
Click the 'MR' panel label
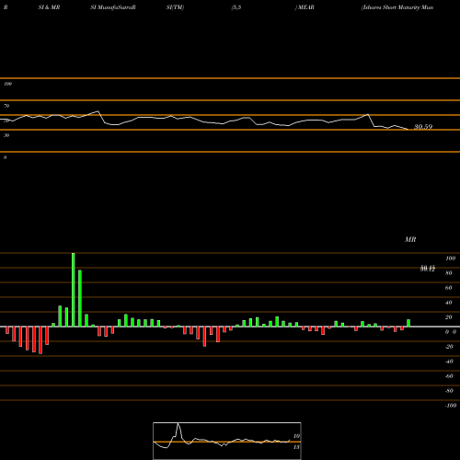pyautogui.click(x=410, y=239)
